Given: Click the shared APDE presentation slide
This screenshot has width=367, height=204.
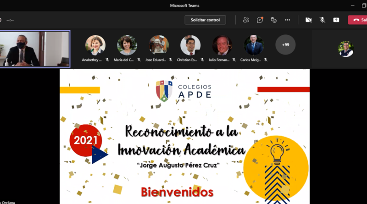Looking at the screenshot, I should click(185, 136).
